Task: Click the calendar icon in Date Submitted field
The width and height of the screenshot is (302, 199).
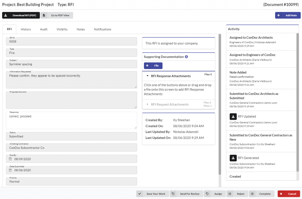Action: pyautogui.click(x=10, y=170)
